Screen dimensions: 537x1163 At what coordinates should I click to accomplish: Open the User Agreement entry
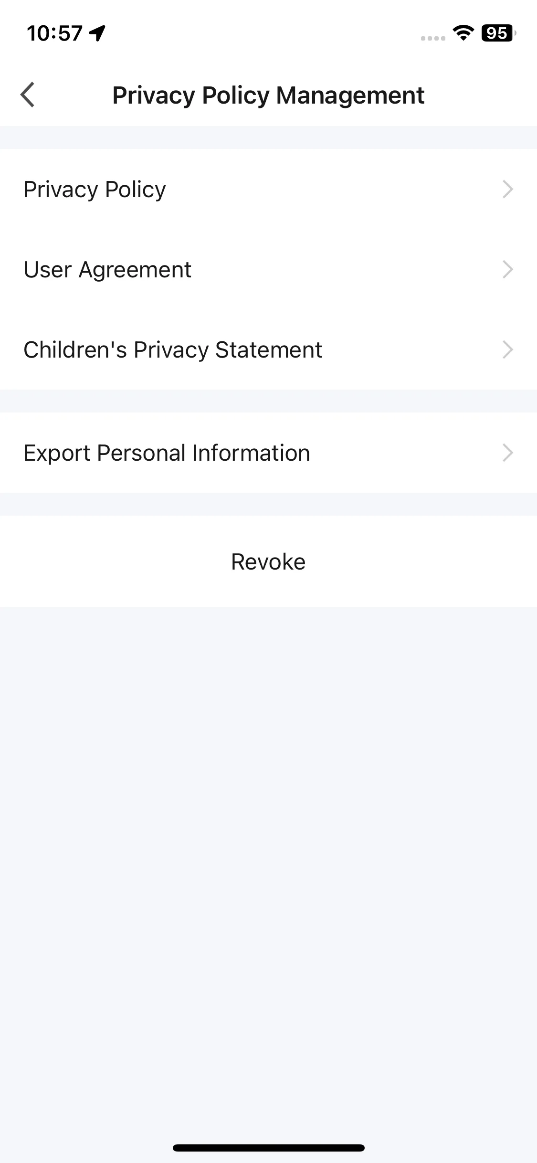coord(268,269)
